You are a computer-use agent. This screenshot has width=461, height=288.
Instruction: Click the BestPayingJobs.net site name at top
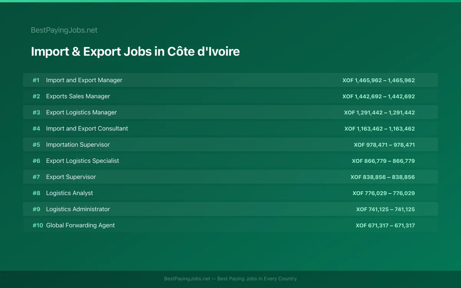tap(64, 30)
